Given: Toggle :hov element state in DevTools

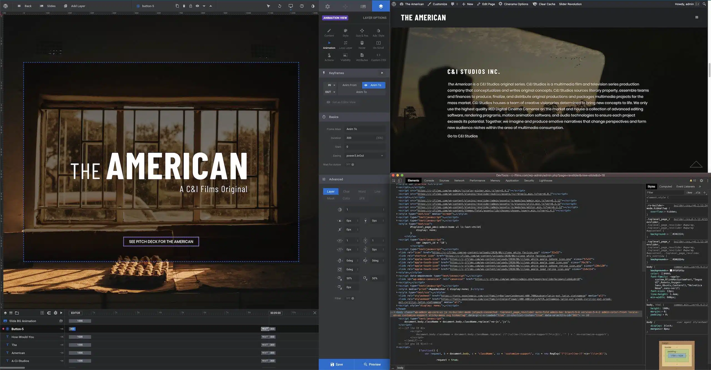Looking at the screenshot, I should pos(689,192).
